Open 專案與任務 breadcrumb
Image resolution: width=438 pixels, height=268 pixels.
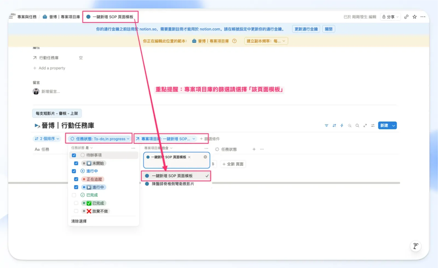[27, 17]
